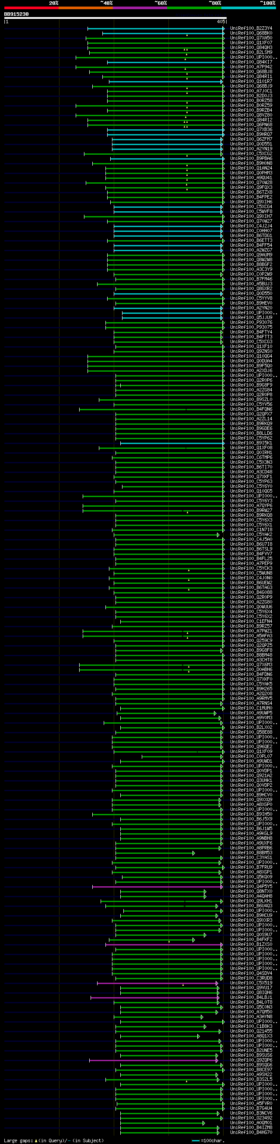The image size is (280, 1144).
Task: Click the 405 query end position label
Action: [x=221, y=22]
